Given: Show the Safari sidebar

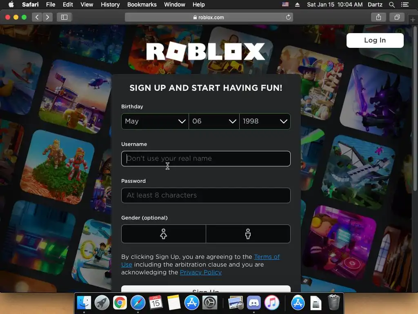Looking at the screenshot, I should tap(64, 17).
